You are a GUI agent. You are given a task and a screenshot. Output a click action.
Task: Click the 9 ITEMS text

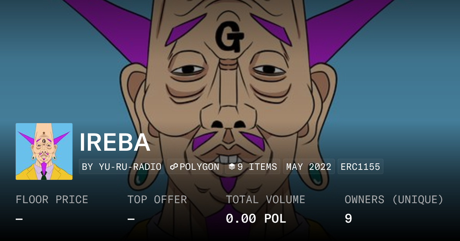(257, 167)
